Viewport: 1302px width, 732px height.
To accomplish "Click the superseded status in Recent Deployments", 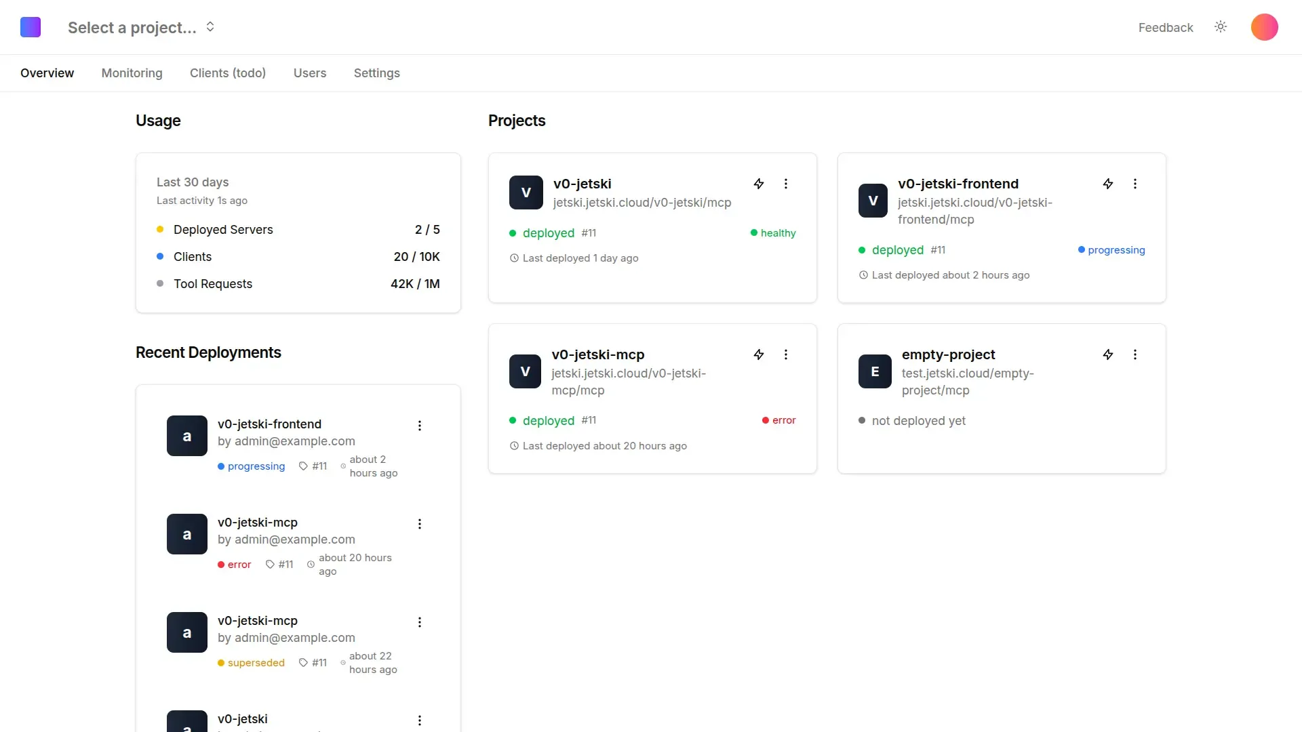I will (x=252, y=663).
